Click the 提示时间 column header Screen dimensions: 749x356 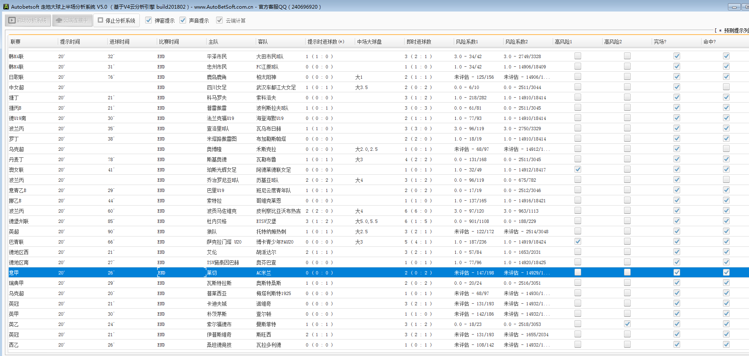pyautogui.click(x=70, y=42)
